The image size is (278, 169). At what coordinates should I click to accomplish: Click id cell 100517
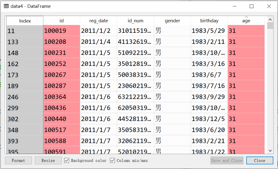click(x=62, y=130)
